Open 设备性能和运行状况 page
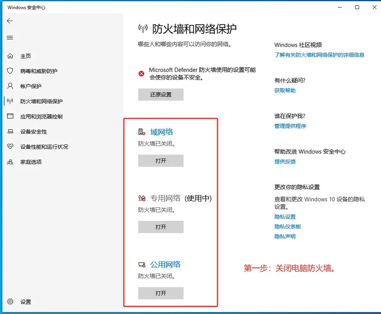Viewport: 381px width, 314px height. (44, 147)
